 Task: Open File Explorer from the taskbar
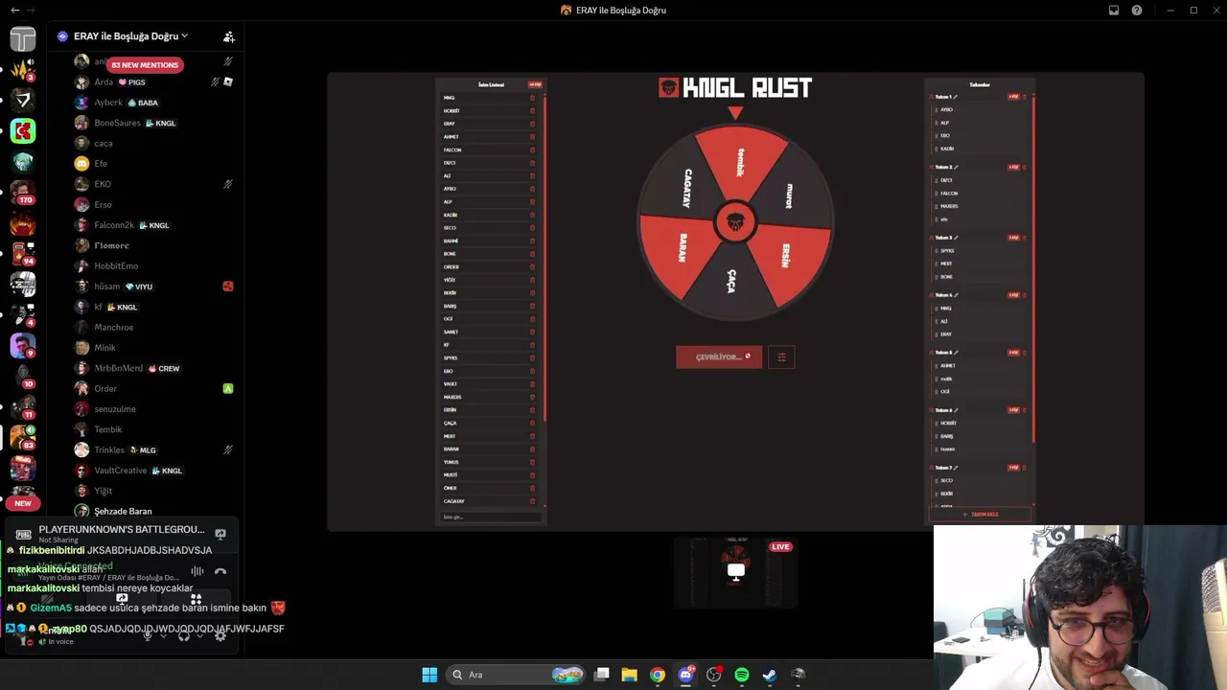tap(629, 675)
